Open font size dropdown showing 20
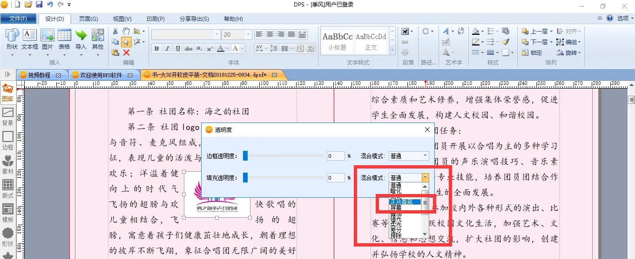This screenshot has height=259, width=635. pyautogui.click(x=248, y=34)
